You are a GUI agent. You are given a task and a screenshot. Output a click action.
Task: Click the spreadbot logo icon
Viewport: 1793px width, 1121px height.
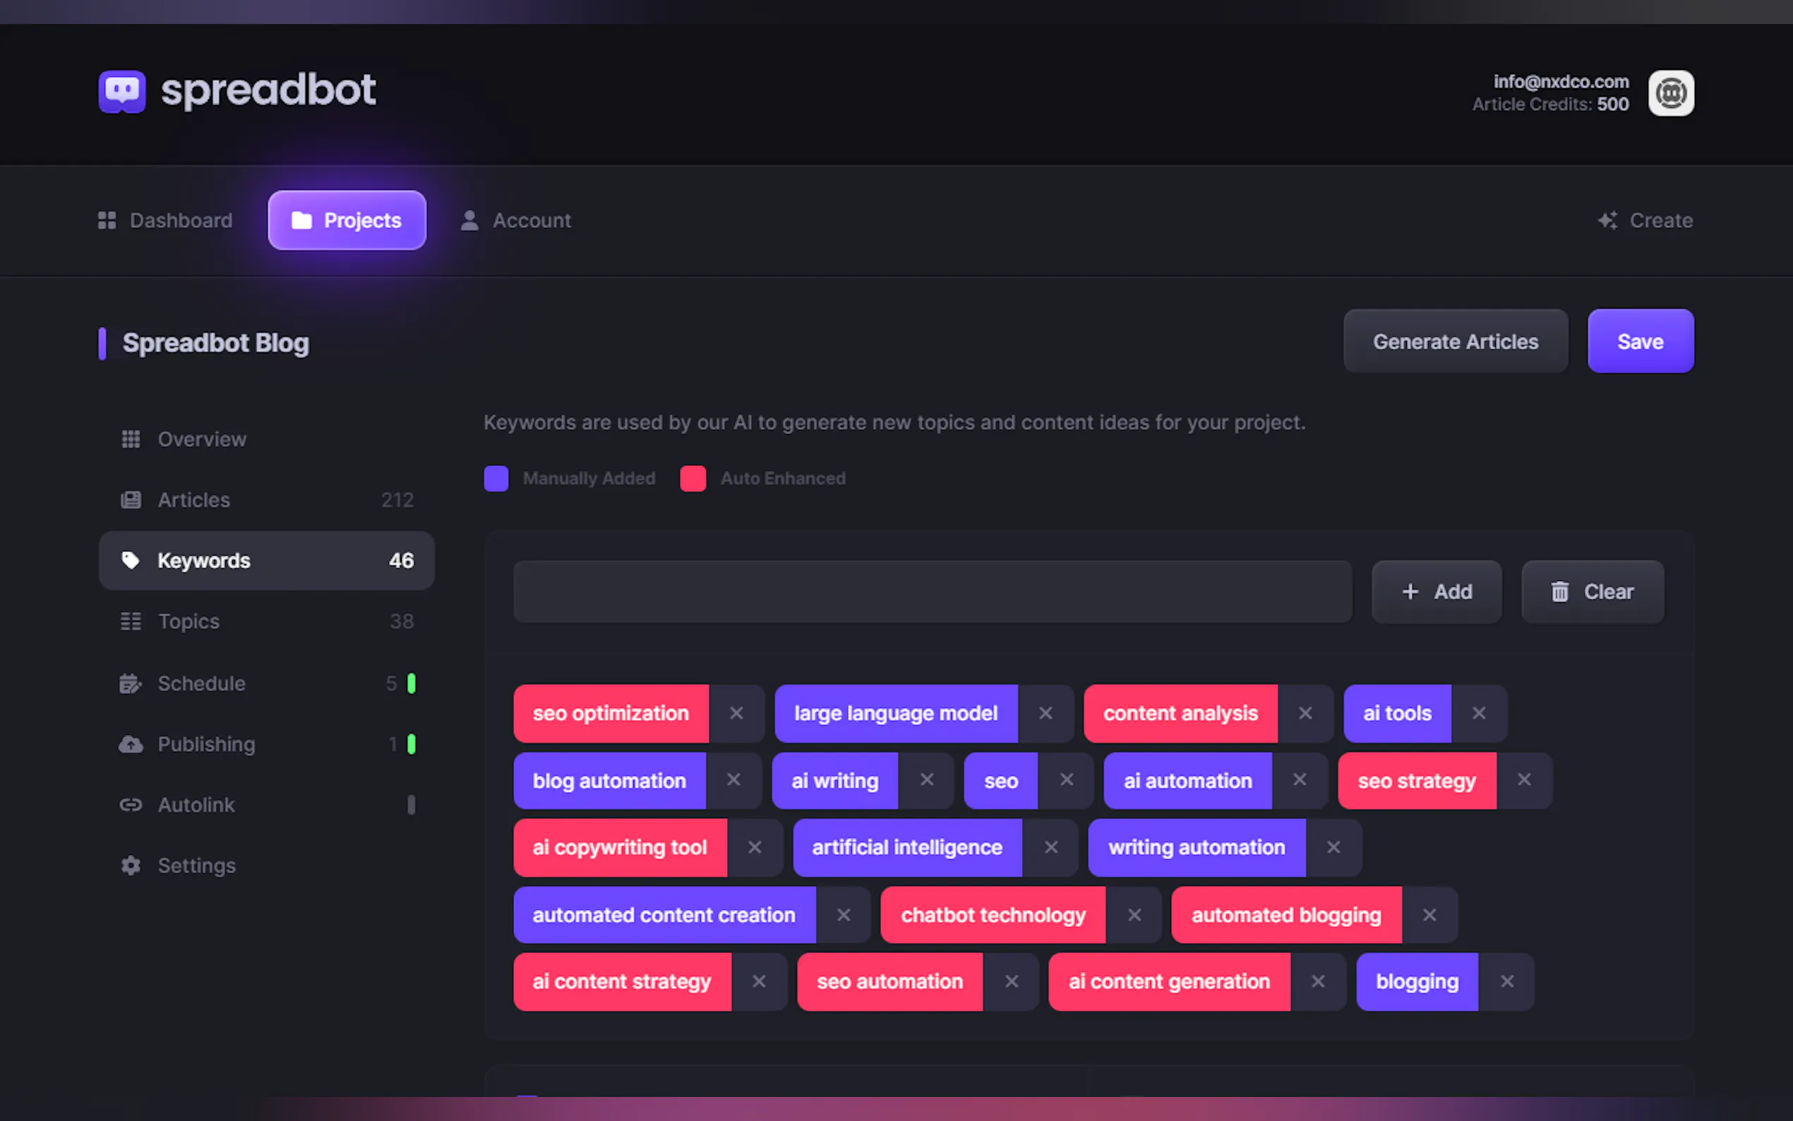[x=121, y=91]
